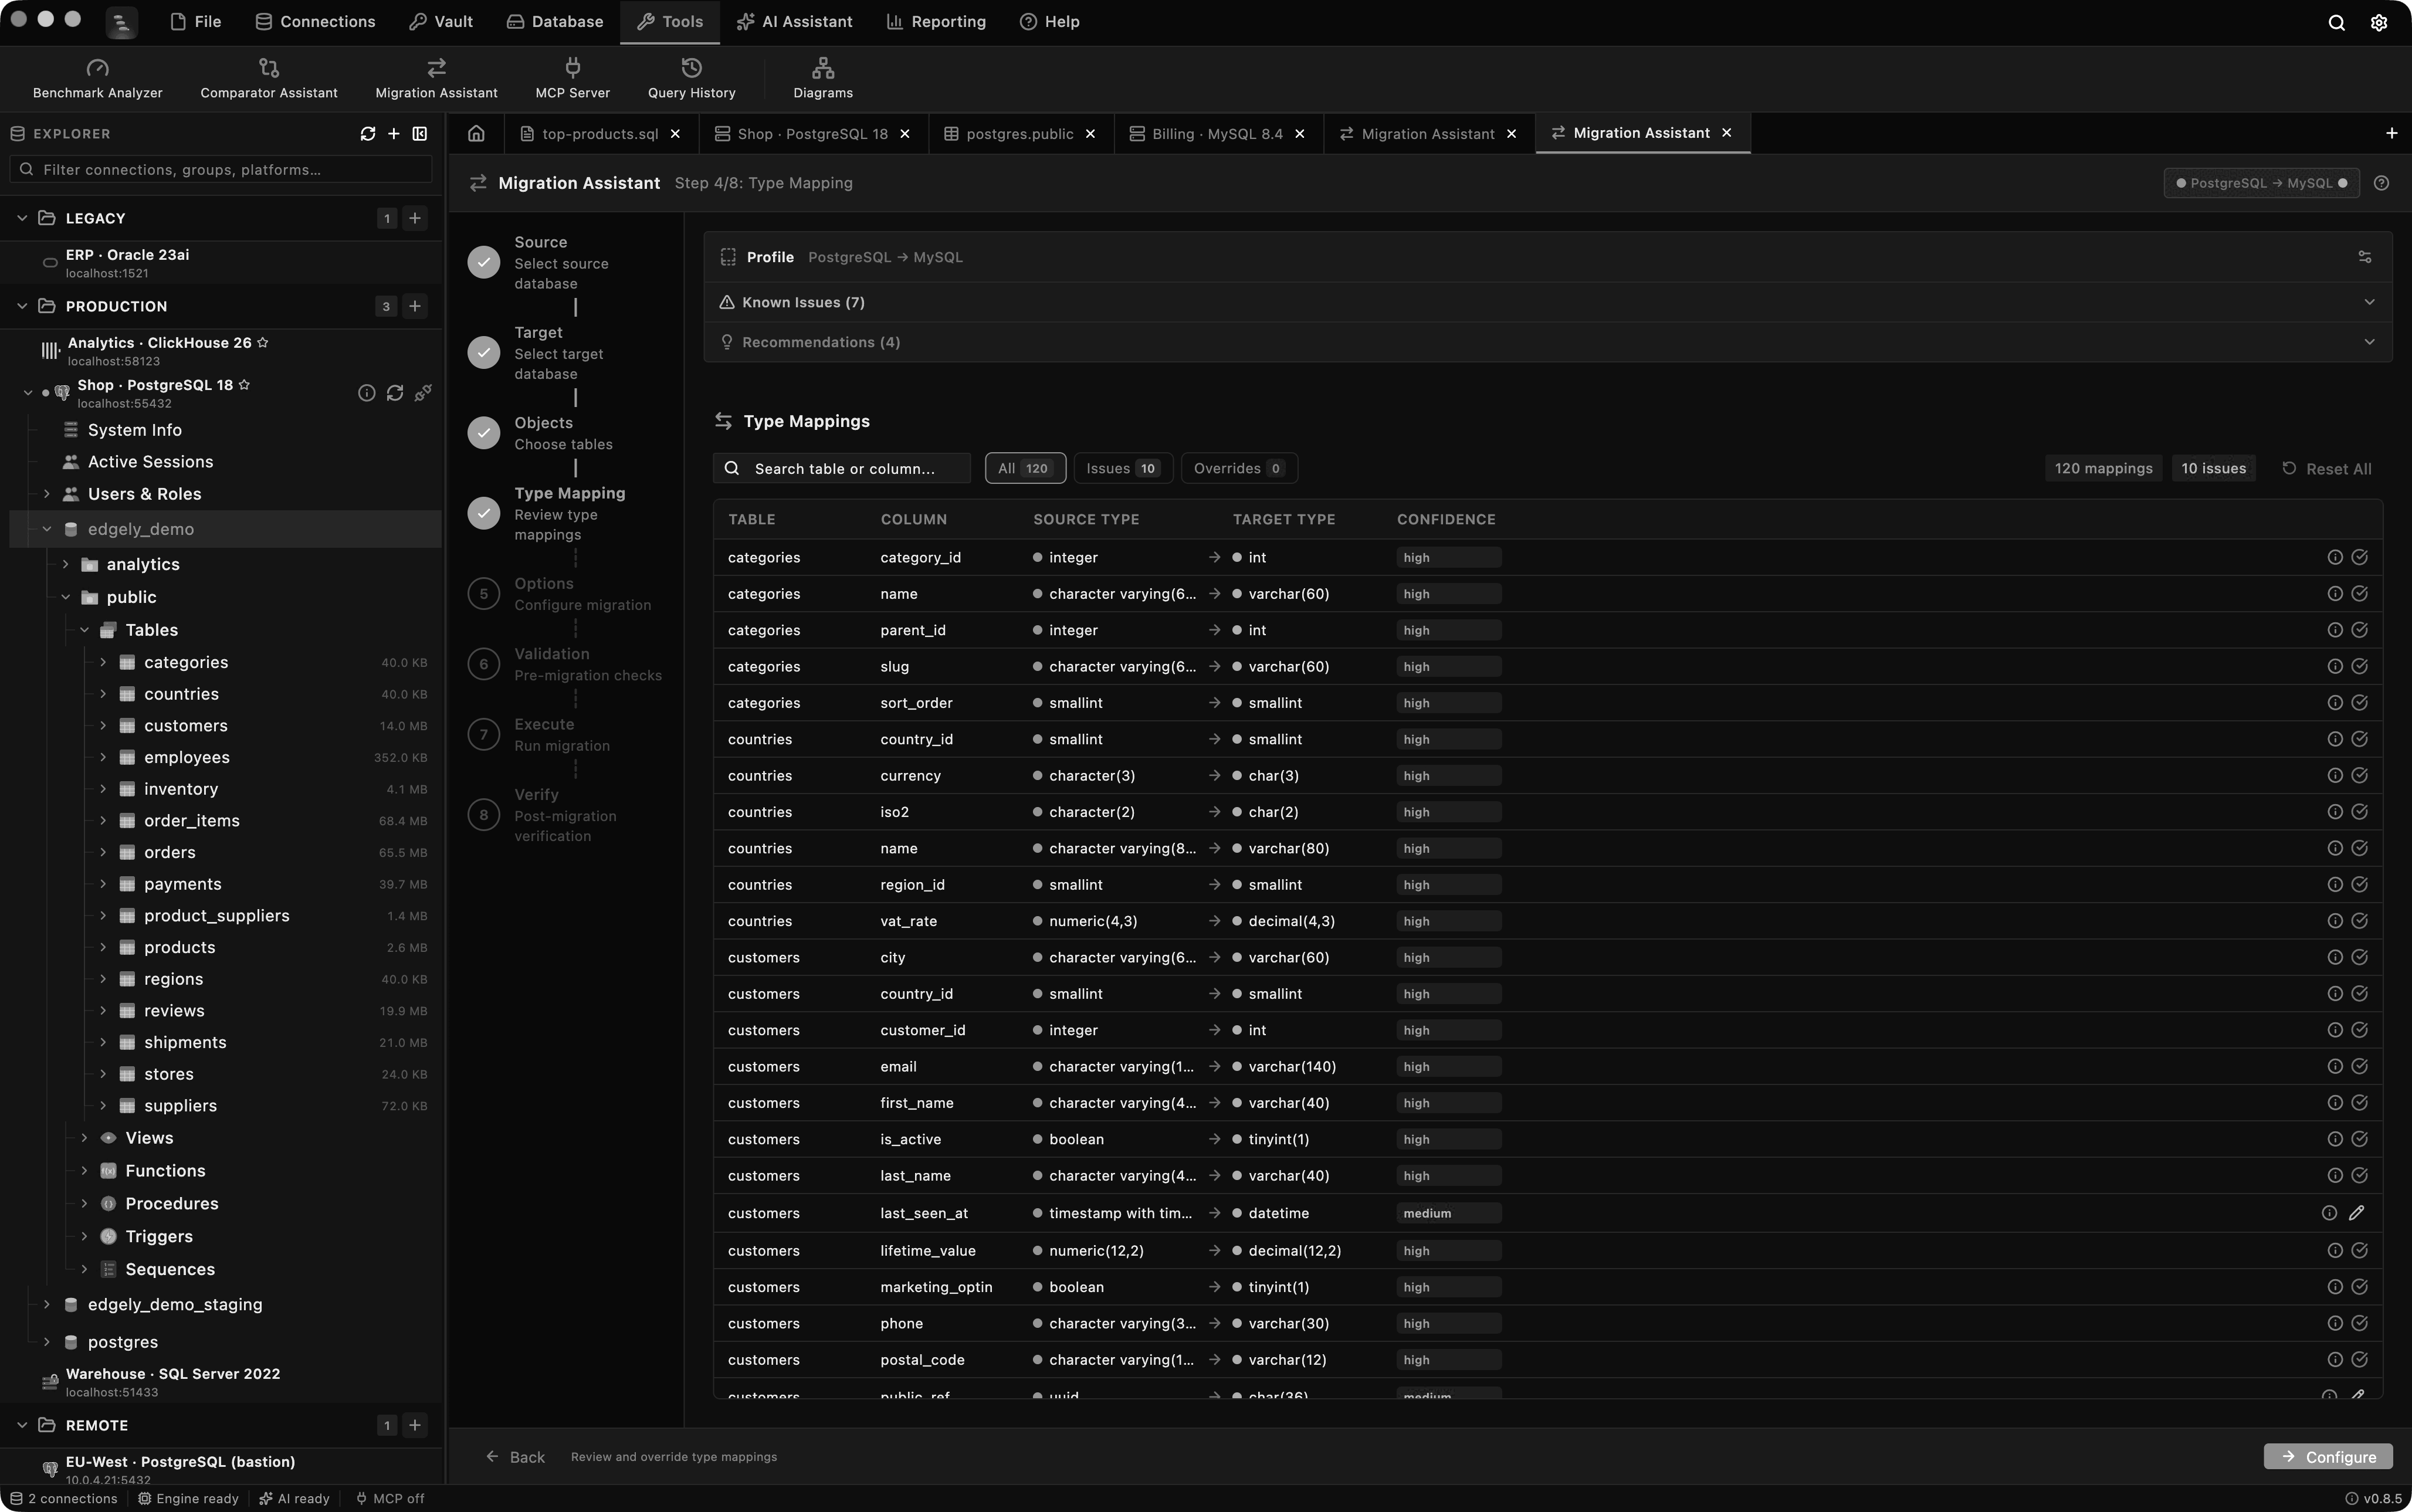Expand the Views node
Image resolution: width=2412 pixels, height=1512 pixels.
coord(84,1138)
